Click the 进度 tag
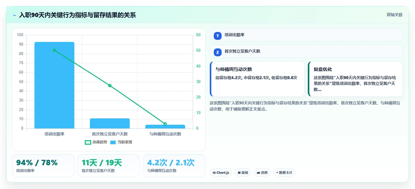The image size is (415, 189). (262, 173)
